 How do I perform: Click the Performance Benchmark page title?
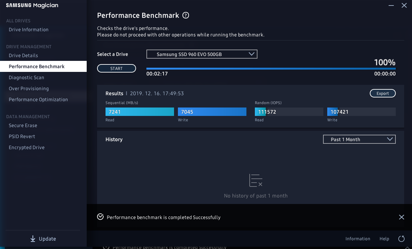click(x=138, y=15)
